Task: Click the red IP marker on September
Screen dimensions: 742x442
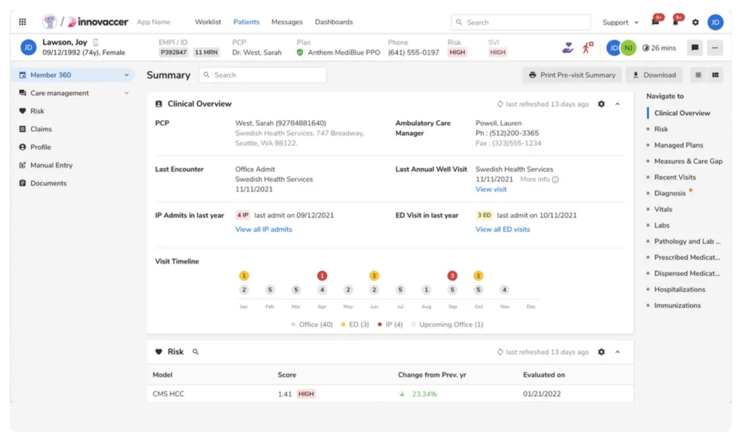Action: coord(452,275)
